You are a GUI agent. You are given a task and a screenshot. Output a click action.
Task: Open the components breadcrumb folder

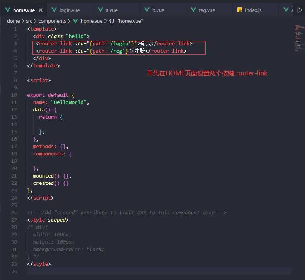click(52, 21)
